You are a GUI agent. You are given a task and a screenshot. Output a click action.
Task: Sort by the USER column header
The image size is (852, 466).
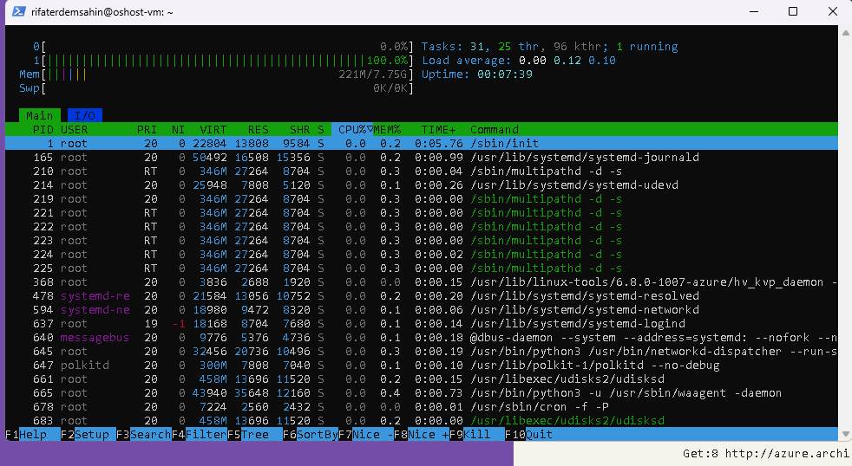point(75,130)
